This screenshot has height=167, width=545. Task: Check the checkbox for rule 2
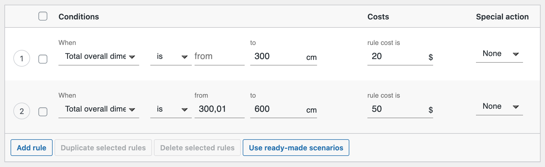(43, 112)
